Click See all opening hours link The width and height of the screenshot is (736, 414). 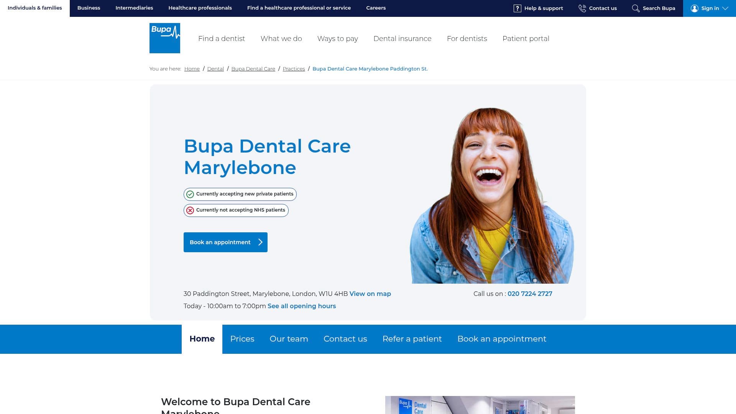point(302,306)
